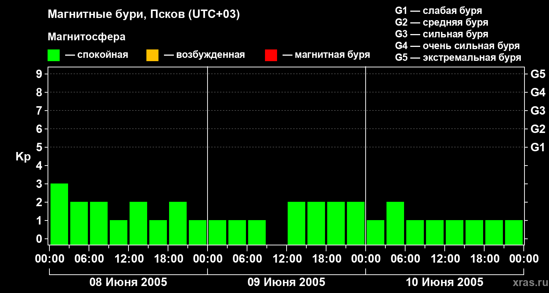Click the '10 Июня 2005' date label

445,282
